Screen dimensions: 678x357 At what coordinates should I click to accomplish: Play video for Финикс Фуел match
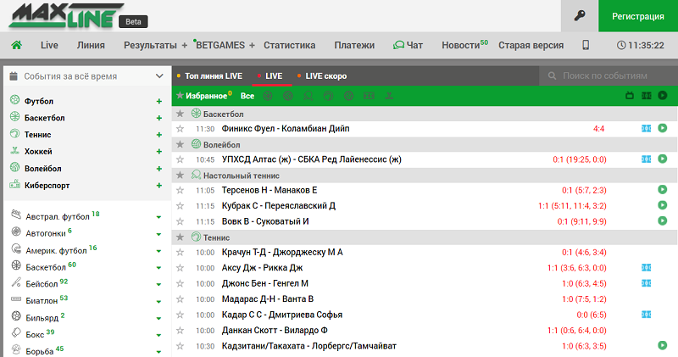pyautogui.click(x=663, y=128)
